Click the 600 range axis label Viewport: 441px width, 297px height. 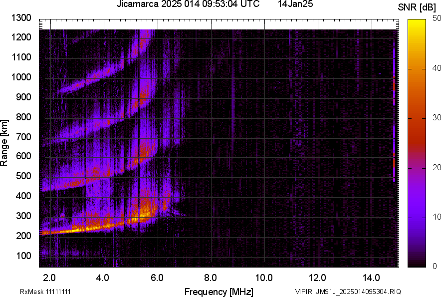(23, 156)
